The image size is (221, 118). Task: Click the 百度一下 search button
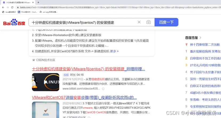tap(166, 22)
